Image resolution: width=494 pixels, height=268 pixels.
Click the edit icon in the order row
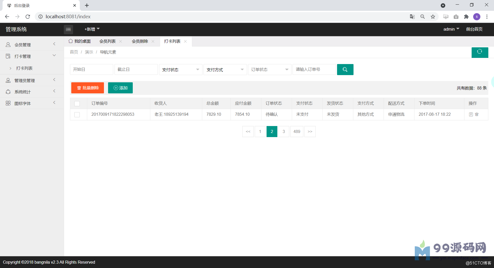[x=471, y=114]
